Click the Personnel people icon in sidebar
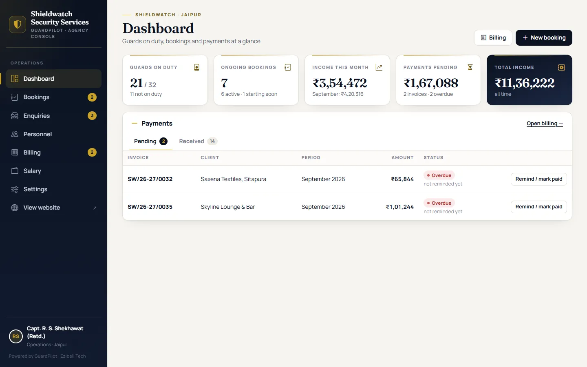This screenshot has width=587, height=367. pos(15,134)
